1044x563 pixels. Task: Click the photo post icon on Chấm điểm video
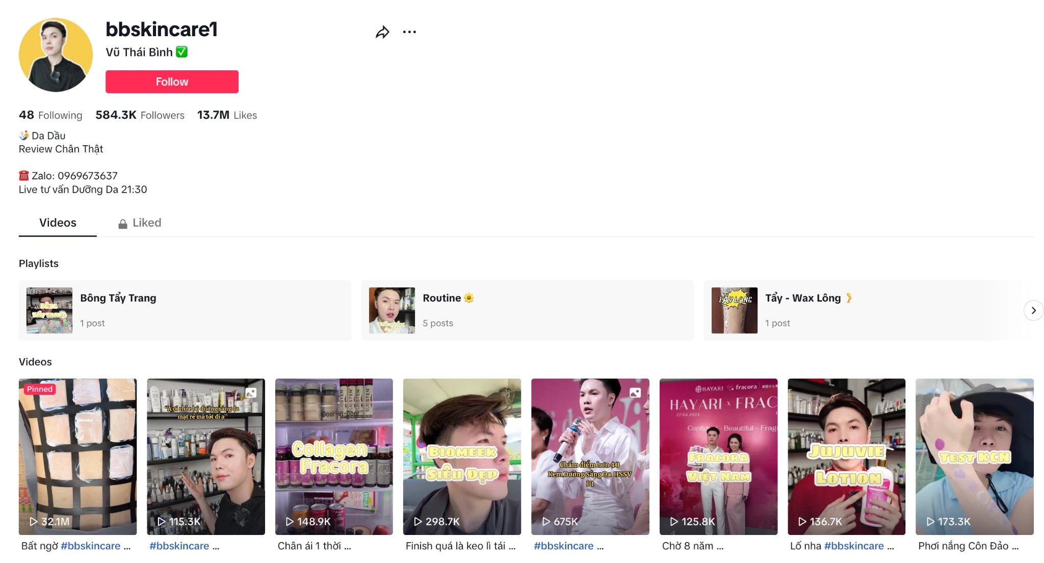[635, 393]
